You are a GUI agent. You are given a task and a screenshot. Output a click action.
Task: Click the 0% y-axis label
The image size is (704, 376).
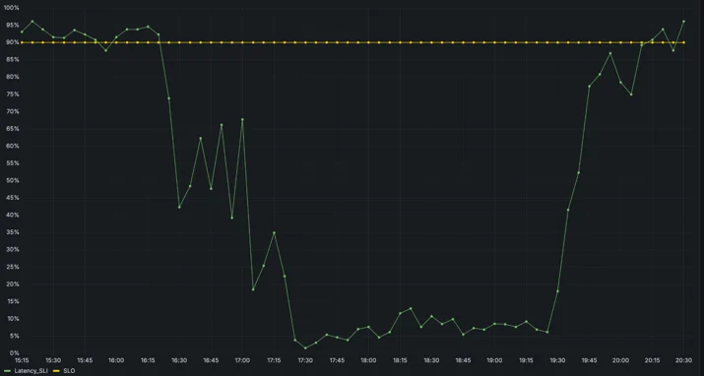click(15, 353)
